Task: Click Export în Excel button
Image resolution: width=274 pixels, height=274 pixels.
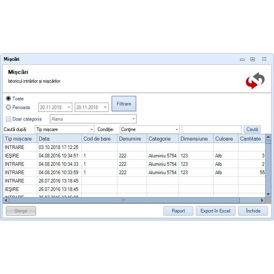Action: (x=215, y=211)
